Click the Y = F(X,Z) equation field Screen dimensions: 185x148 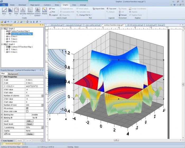point(33,86)
